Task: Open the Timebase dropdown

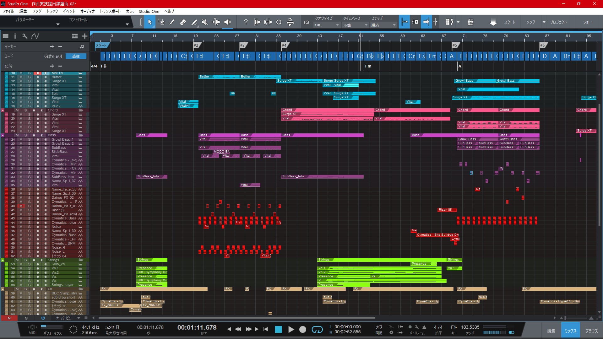Action: 355,25
